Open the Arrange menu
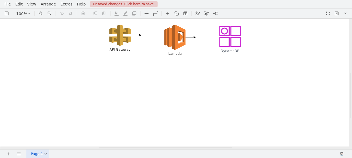 [x=48, y=4]
